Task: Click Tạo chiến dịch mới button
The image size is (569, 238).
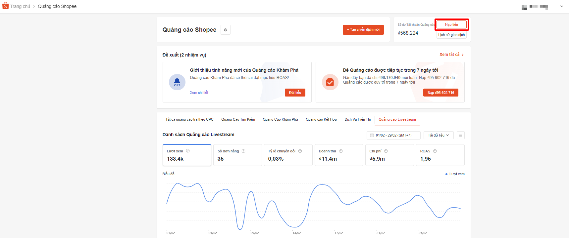Action: coord(363,30)
